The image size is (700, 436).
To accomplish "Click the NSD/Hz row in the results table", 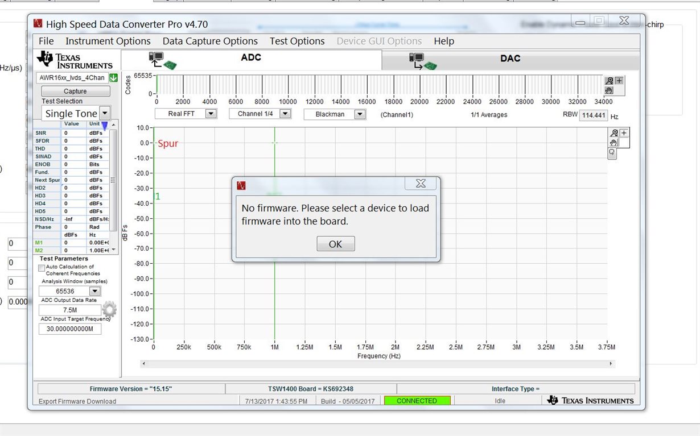I will click(x=71, y=219).
